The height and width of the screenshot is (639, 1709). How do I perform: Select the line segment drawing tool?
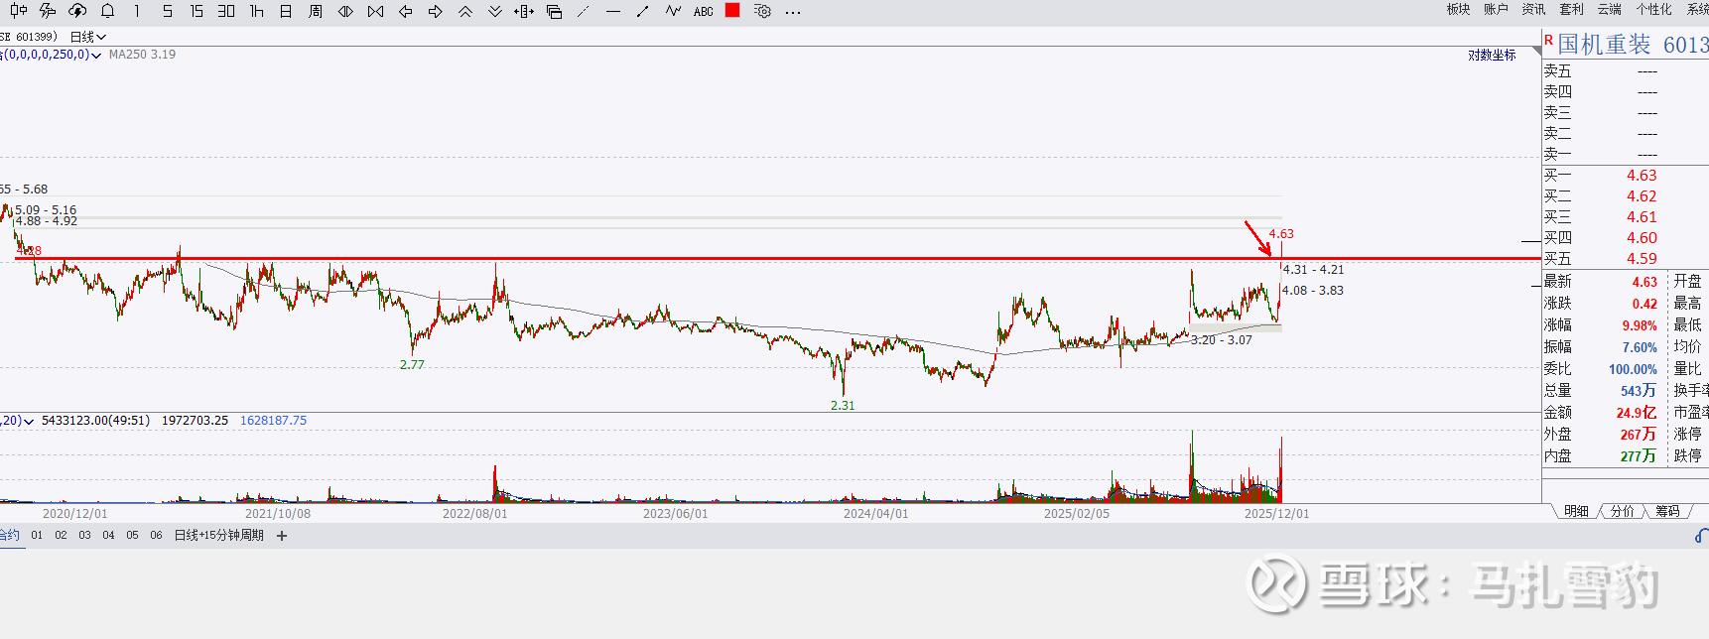pos(643,11)
